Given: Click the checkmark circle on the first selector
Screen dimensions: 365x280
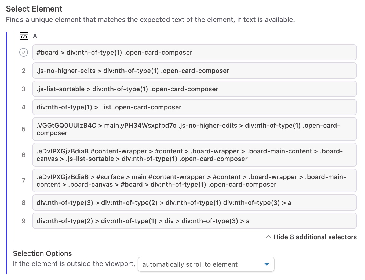Looking at the screenshot, I should tap(23, 53).
